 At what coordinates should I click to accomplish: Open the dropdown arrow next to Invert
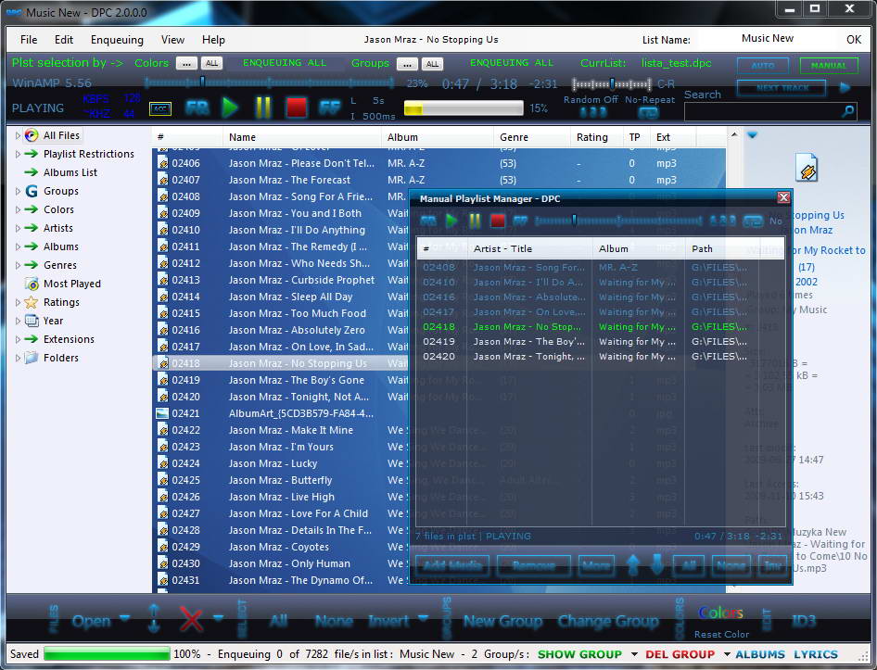423,618
